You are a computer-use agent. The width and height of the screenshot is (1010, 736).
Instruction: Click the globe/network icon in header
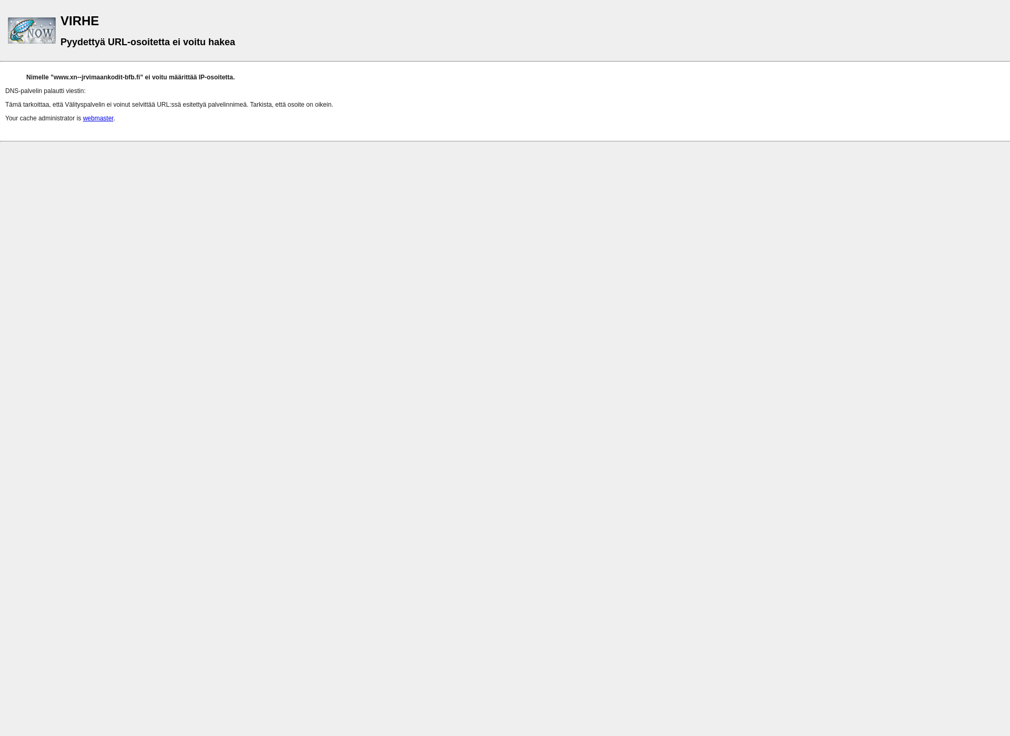point(32,29)
